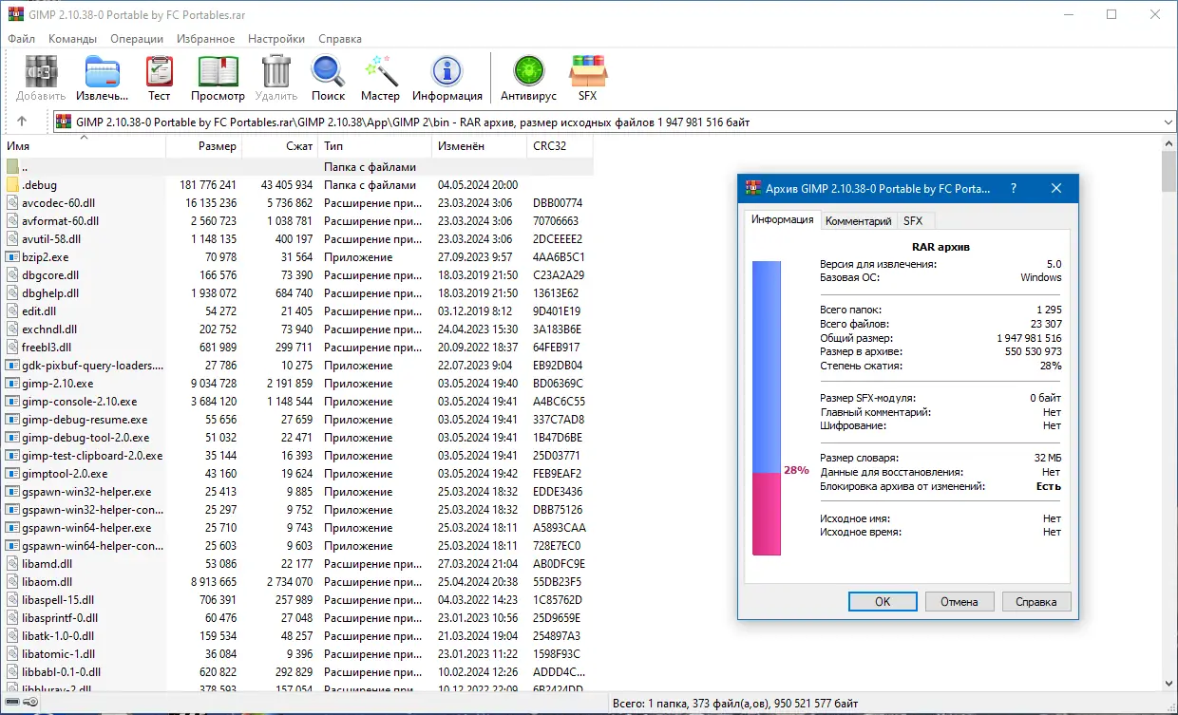1178x715 pixels.
Task: Click the parent folder '..' icon
Action: pos(12,167)
